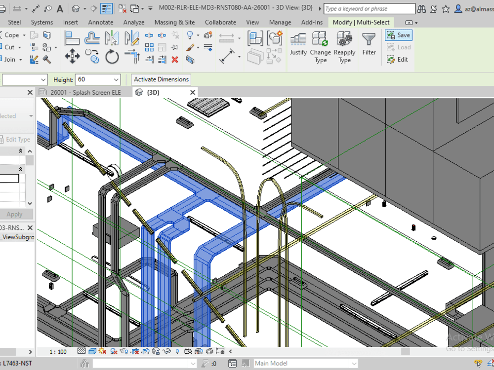
Task: Open the Manage ribbon tab
Action: coord(280,22)
